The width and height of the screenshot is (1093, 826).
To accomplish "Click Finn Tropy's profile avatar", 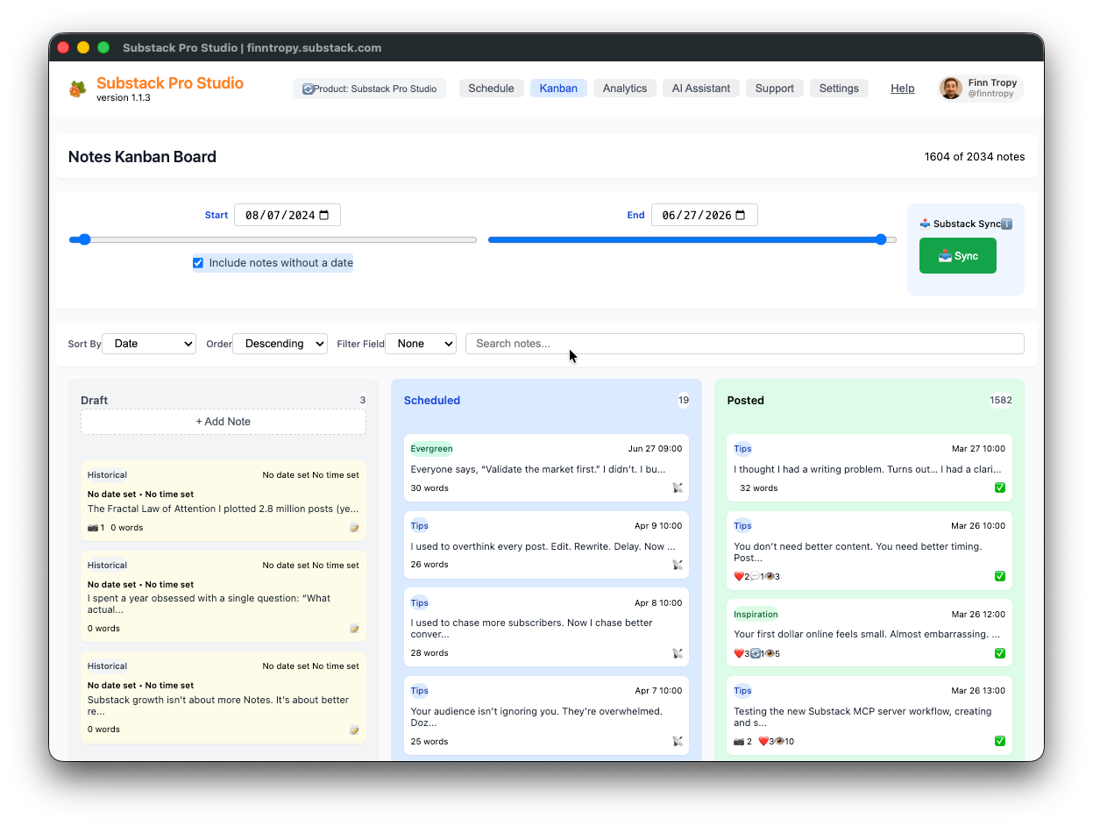I will (x=951, y=88).
